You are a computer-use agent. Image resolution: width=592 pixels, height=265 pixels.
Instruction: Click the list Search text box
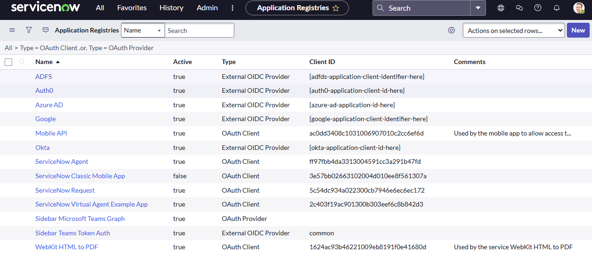200,30
